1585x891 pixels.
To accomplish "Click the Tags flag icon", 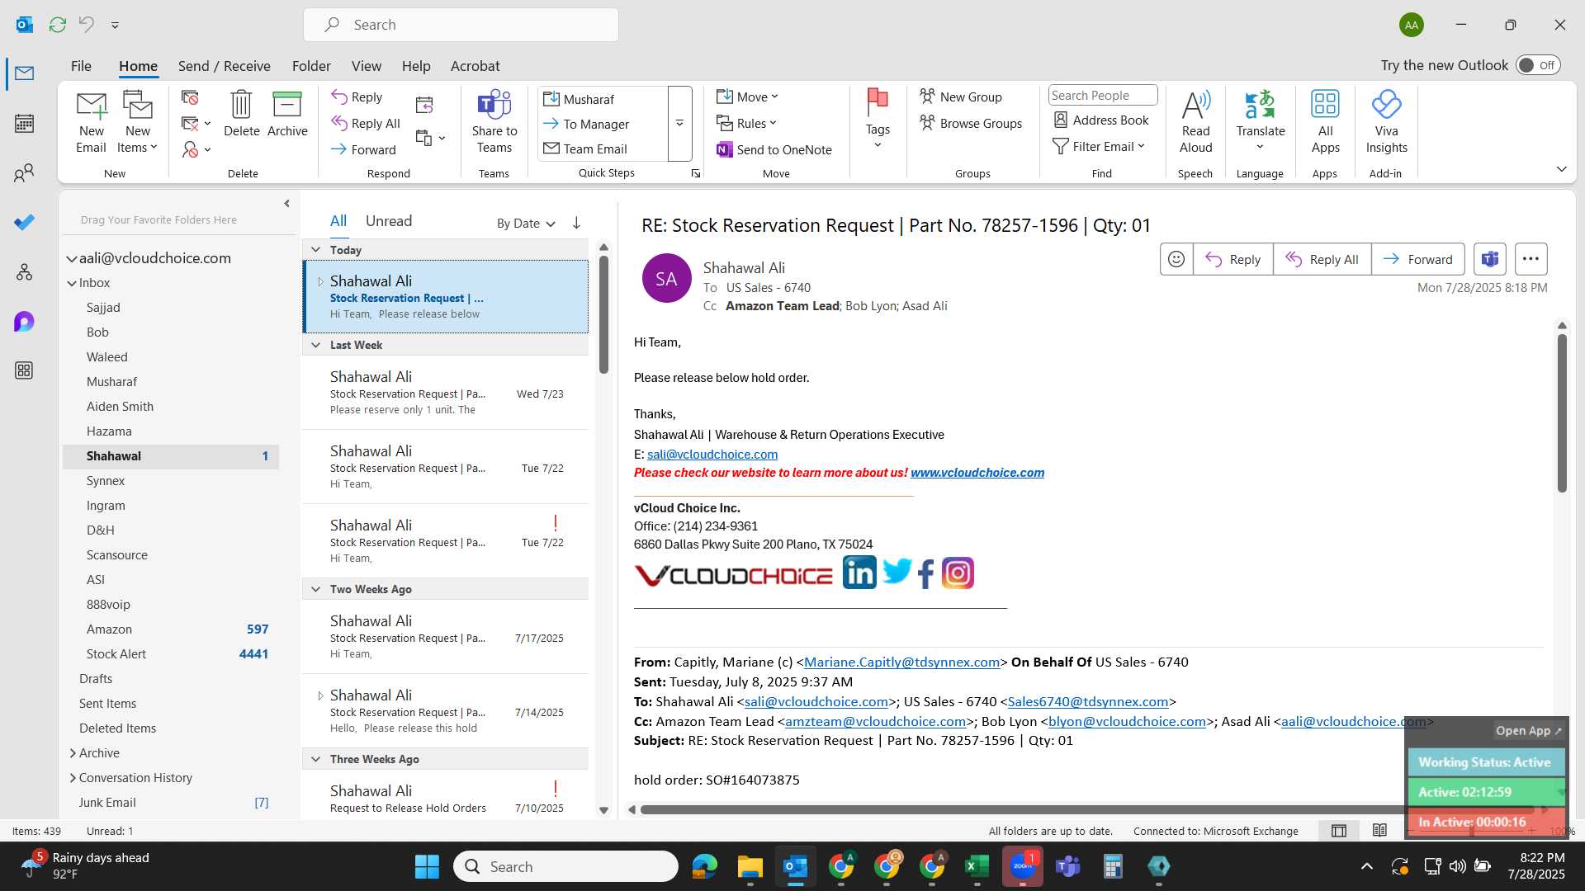I will [x=878, y=118].
